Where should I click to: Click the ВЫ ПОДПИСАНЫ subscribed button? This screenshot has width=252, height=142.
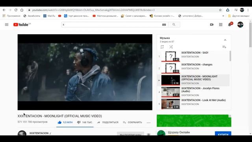click(x=130, y=134)
